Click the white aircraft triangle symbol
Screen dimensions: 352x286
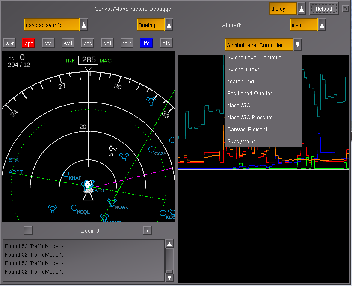[x=88, y=196]
